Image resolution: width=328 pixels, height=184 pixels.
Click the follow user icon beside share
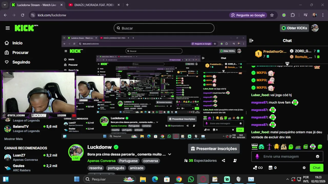235,160
